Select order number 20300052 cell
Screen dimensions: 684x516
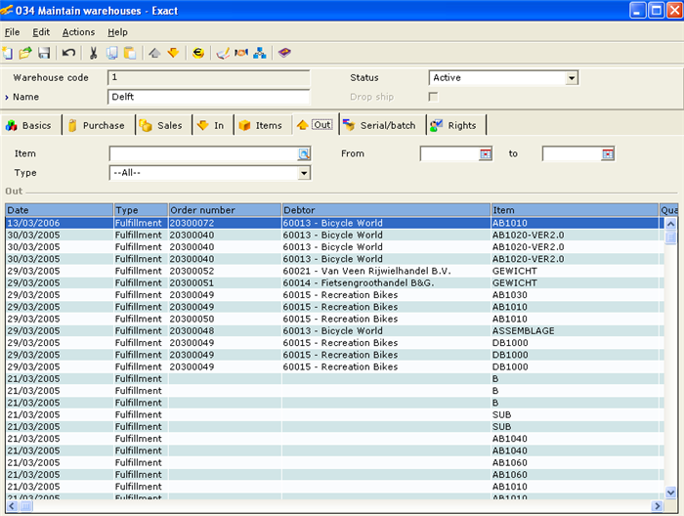[x=225, y=271]
